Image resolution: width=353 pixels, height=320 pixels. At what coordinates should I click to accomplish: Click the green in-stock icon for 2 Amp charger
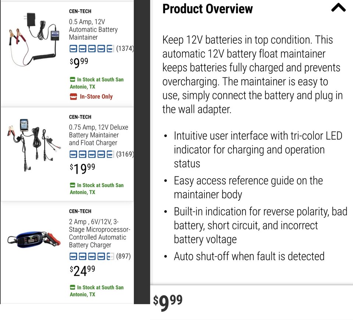pyautogui.click(x=72, y=287)
